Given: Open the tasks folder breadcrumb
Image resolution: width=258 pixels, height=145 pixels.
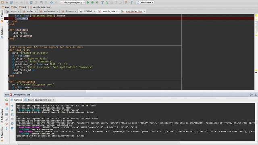Looking at the screenshot, I should [23, 7].
